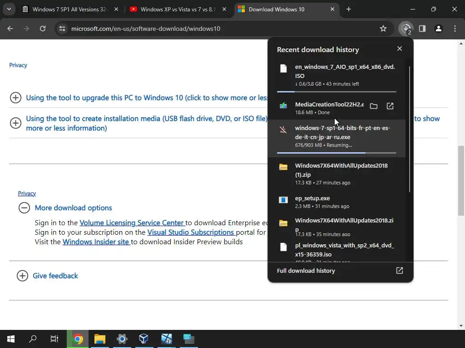
Task: View site information icon in address bar
Action: pyautogui.click(x=62, y=29)
